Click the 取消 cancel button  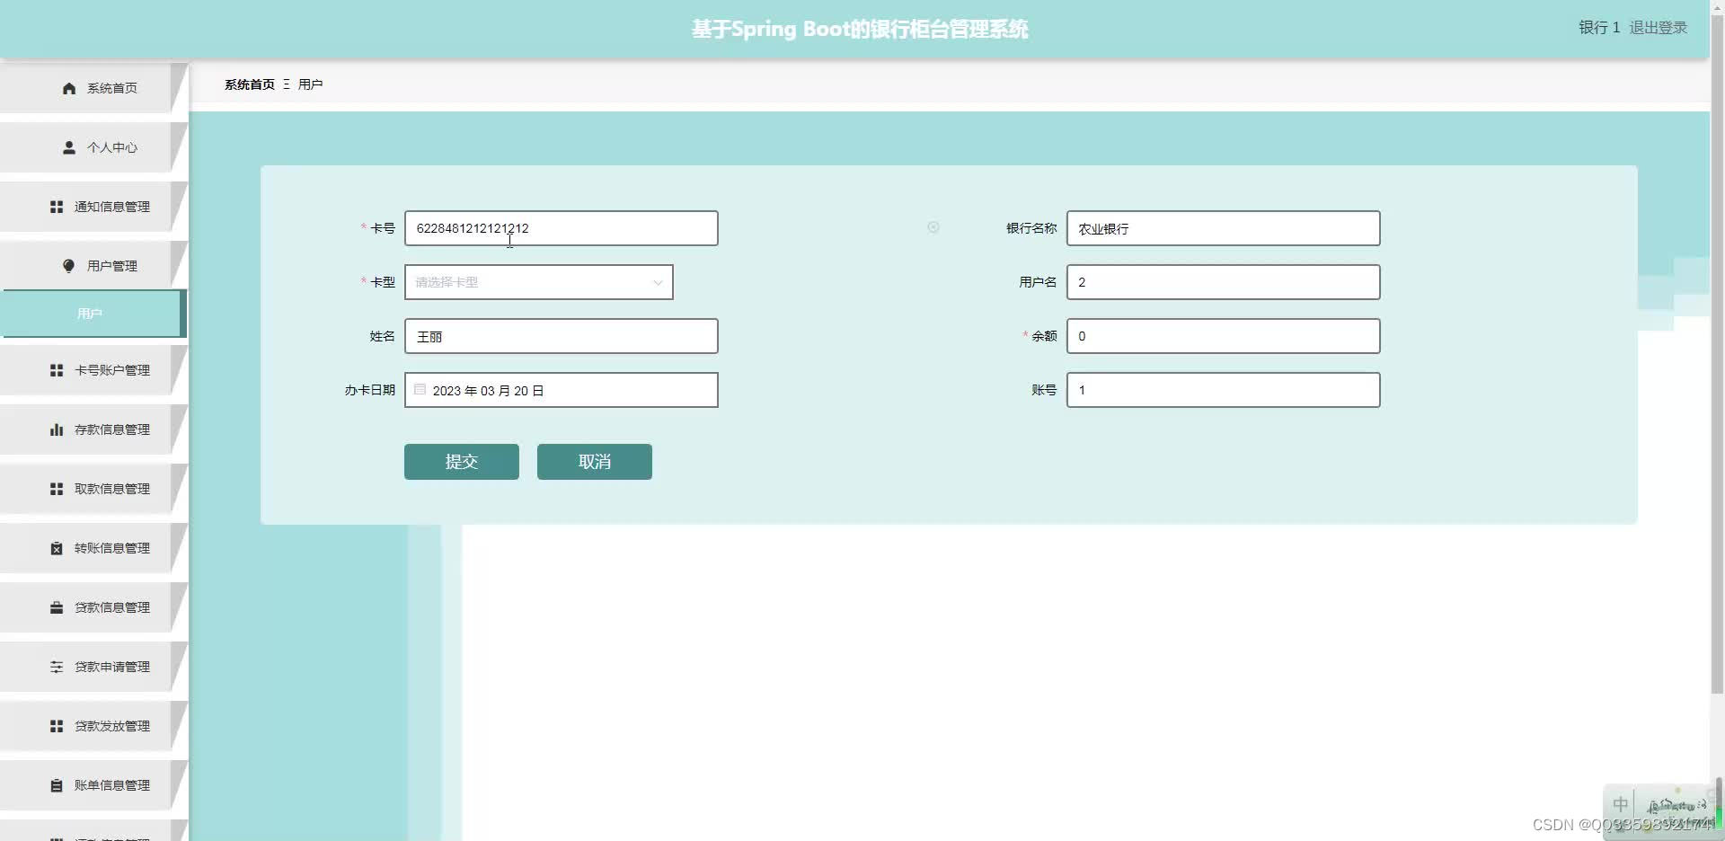595,462
